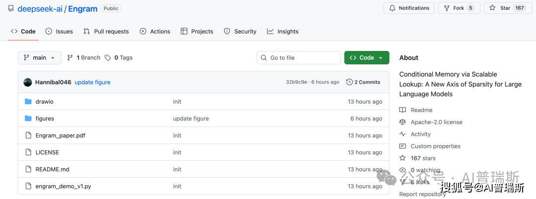Click the pulse icon beside Activity
The width and height of the screenshot is (536, 199).
(x=402, y=134)
